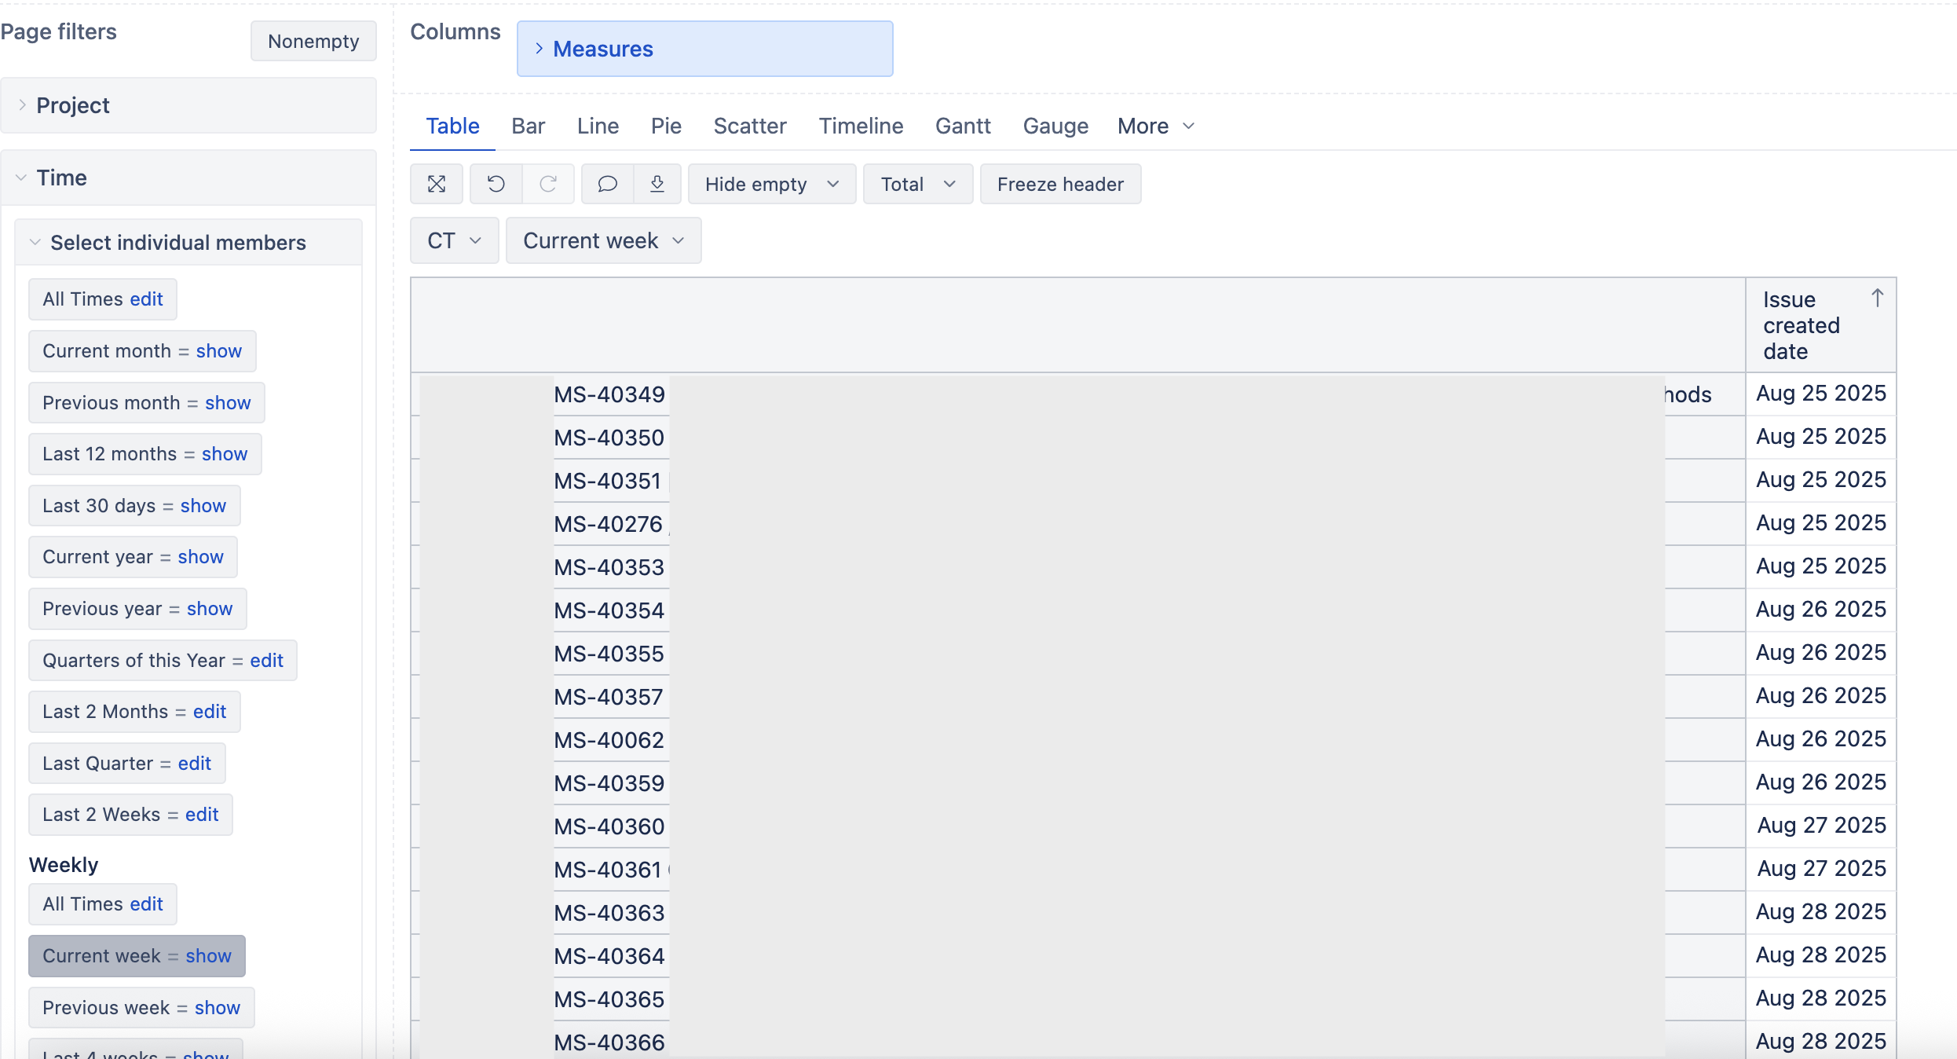
Task: Click the undo arrow icon
Action: point(496,184)
